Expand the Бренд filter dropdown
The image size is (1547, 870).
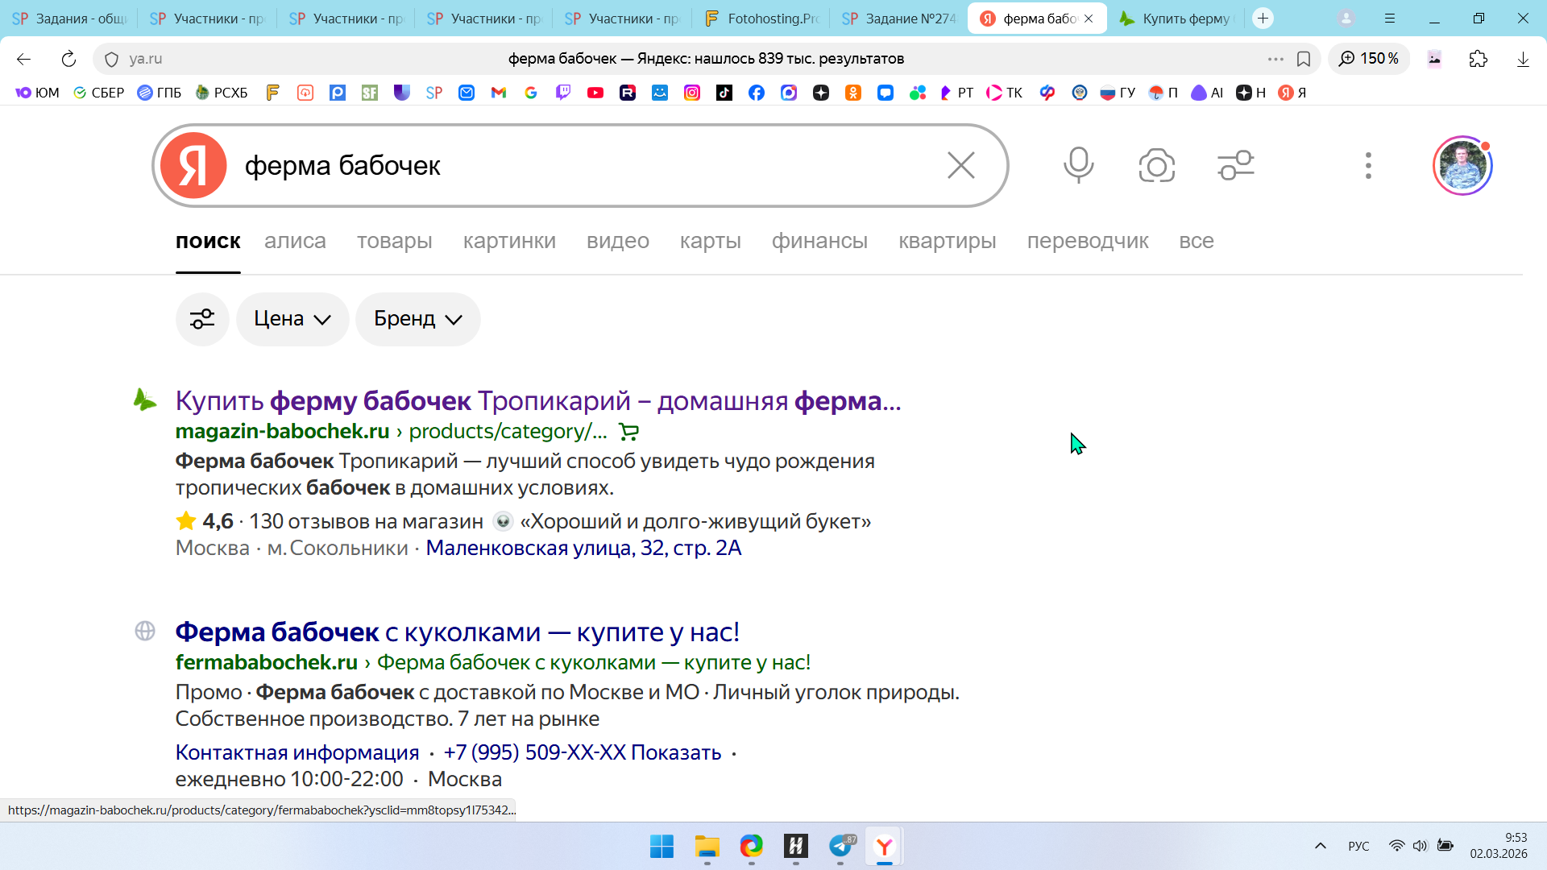(x=417, y=319)
